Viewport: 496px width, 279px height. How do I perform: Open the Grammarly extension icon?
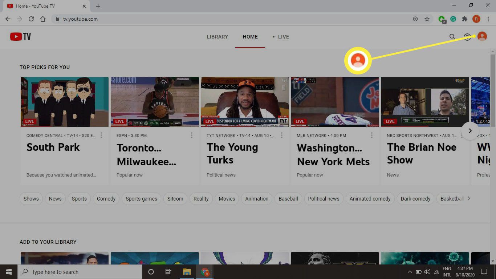point(453,19)
